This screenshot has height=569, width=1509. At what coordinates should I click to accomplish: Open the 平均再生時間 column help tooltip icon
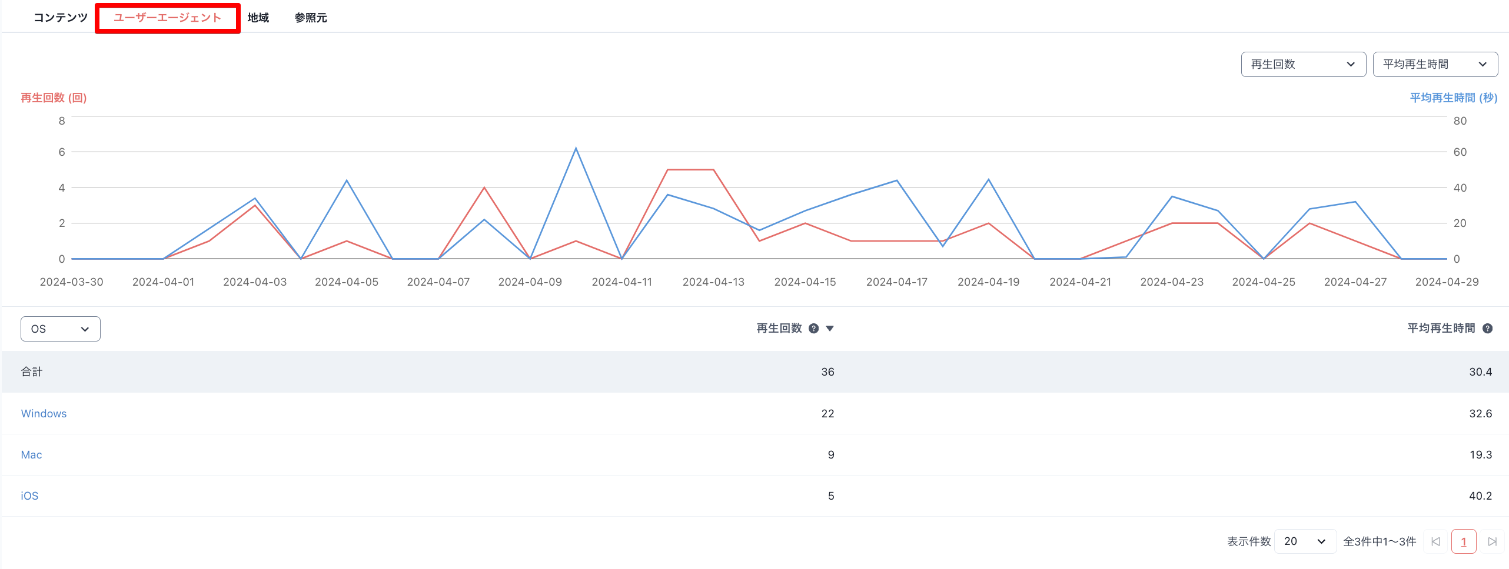click(x=1488, y=329)
